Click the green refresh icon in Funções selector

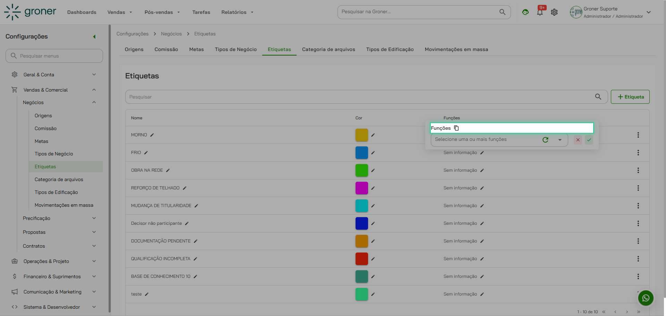[x=545, y=140]
